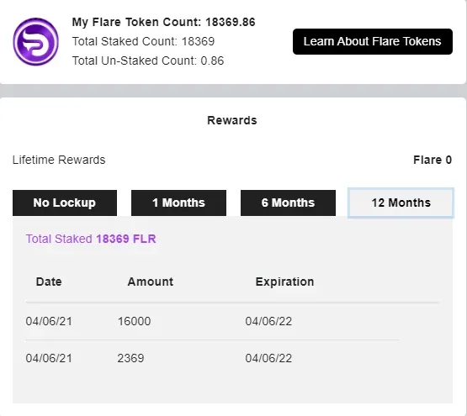467x416 pixels.
Task: Click the 04/06/21 date of 2369 stake
Action: (x=49, y=358)
